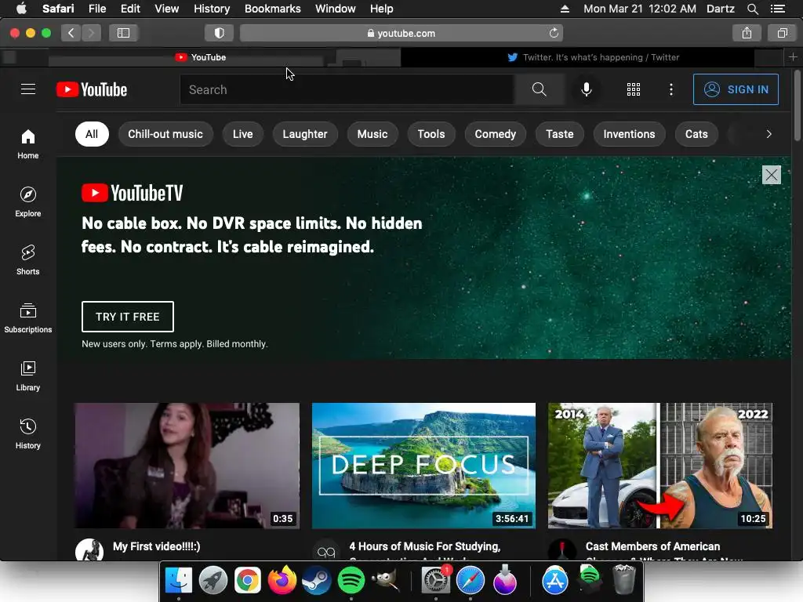803x602 pixels.
Task: Click the SIGN IN button
Action: click(x=736, y=89)
